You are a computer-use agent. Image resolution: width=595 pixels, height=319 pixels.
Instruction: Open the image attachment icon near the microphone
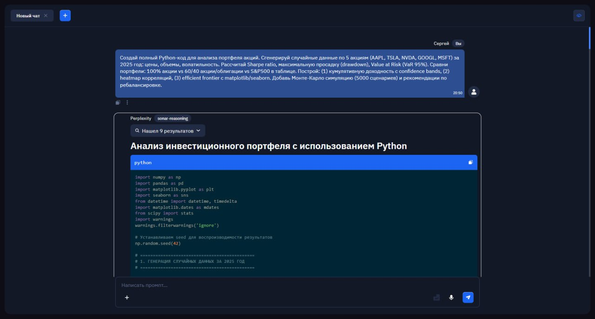[436, 297]
